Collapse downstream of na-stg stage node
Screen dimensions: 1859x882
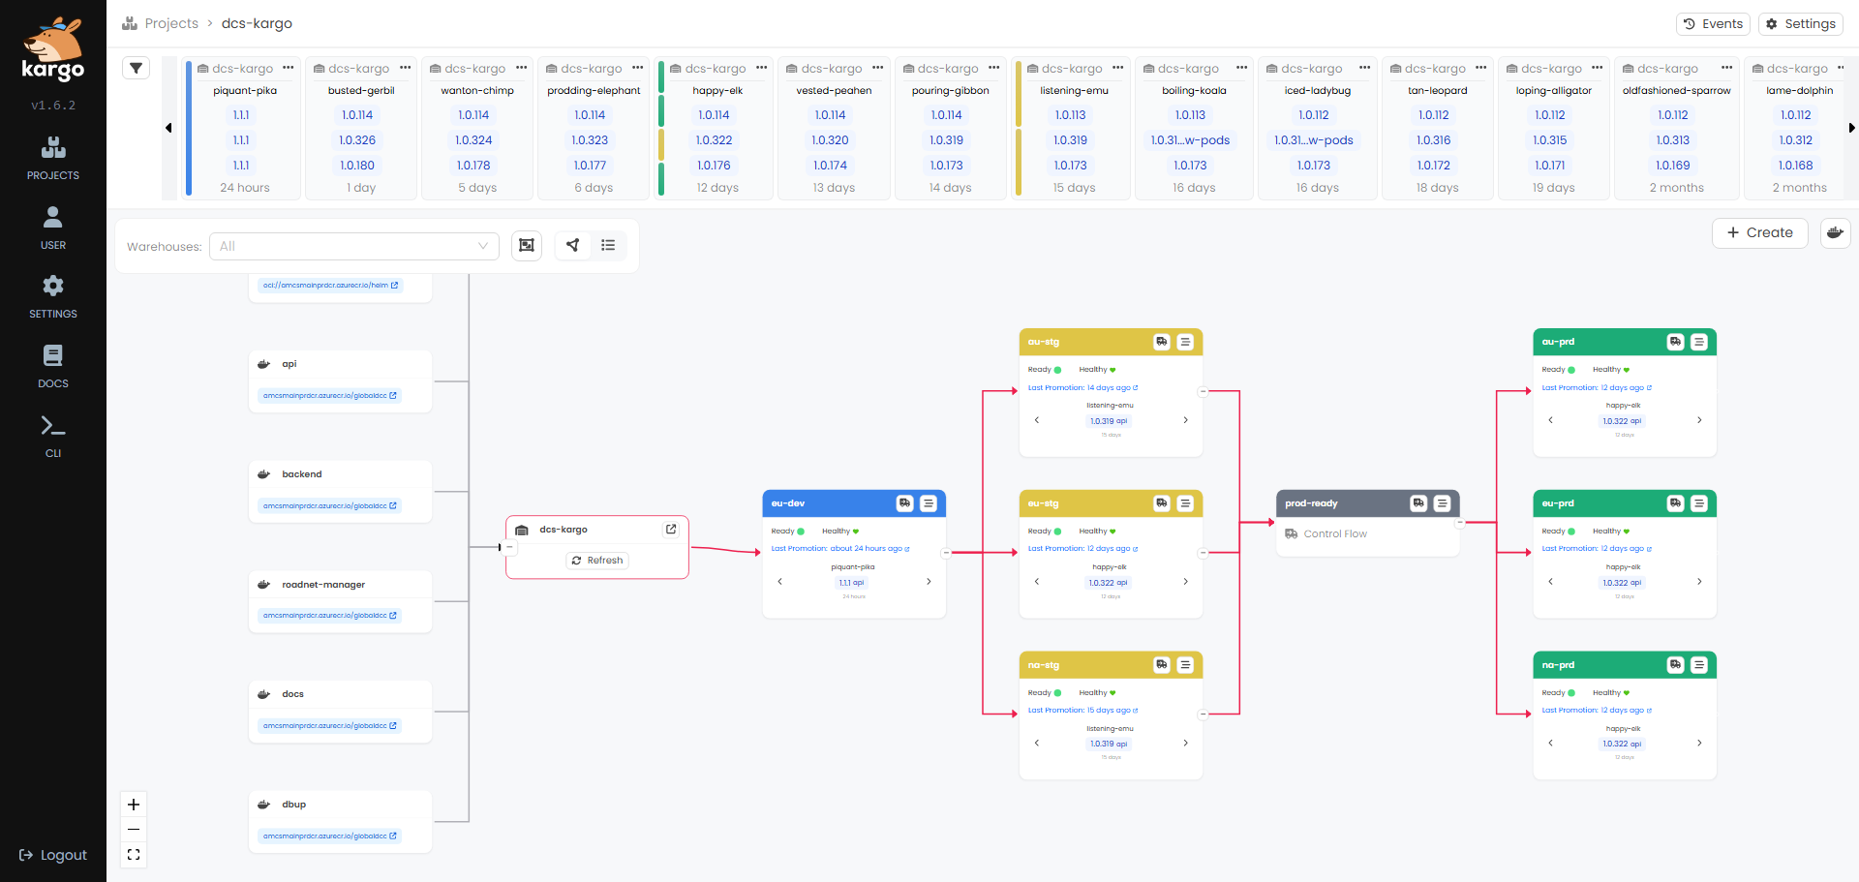tap(1203, 715)
